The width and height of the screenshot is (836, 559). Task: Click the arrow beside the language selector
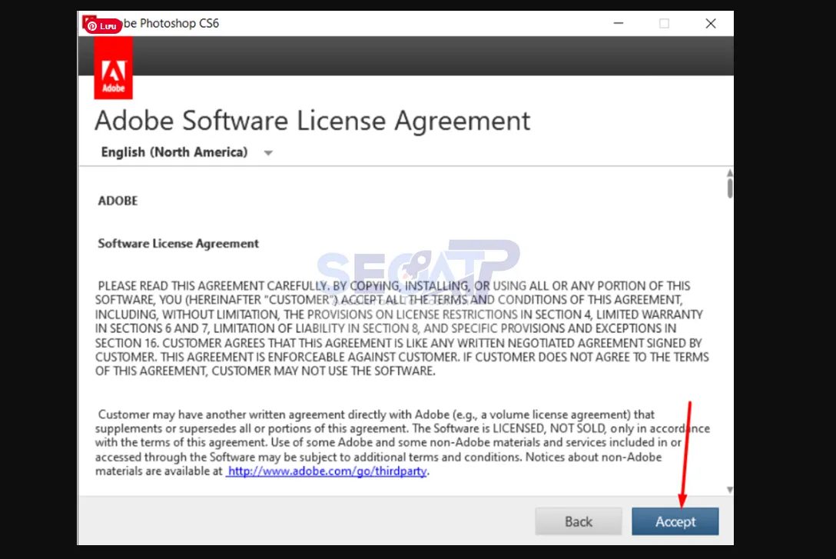268,153
